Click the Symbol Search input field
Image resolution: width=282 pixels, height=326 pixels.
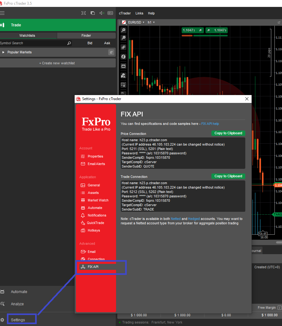(31, 43)
